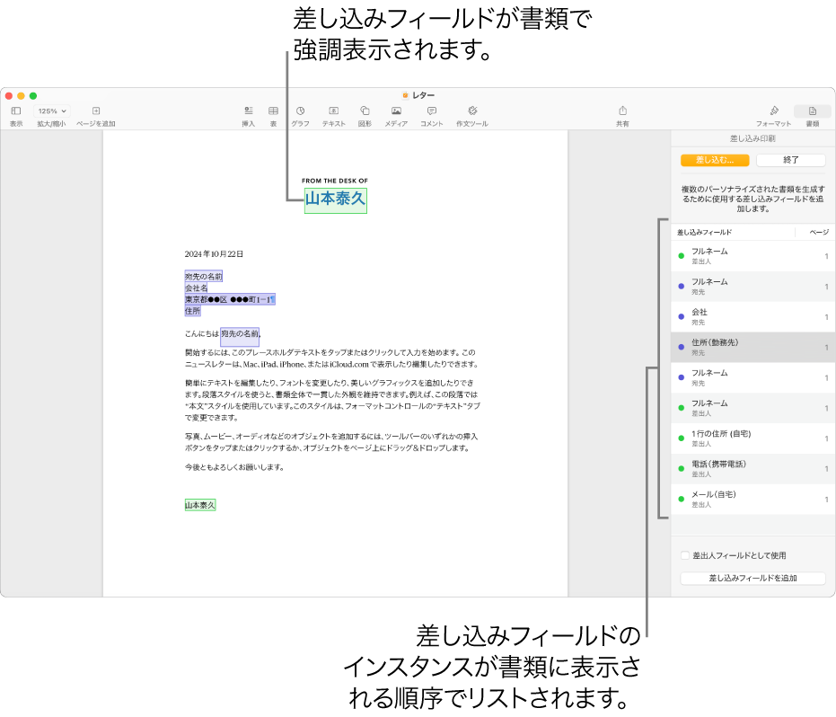Click the 共有 share icon
The height and width of the screenshot is (717, 836).
click(x=623, y=111)
